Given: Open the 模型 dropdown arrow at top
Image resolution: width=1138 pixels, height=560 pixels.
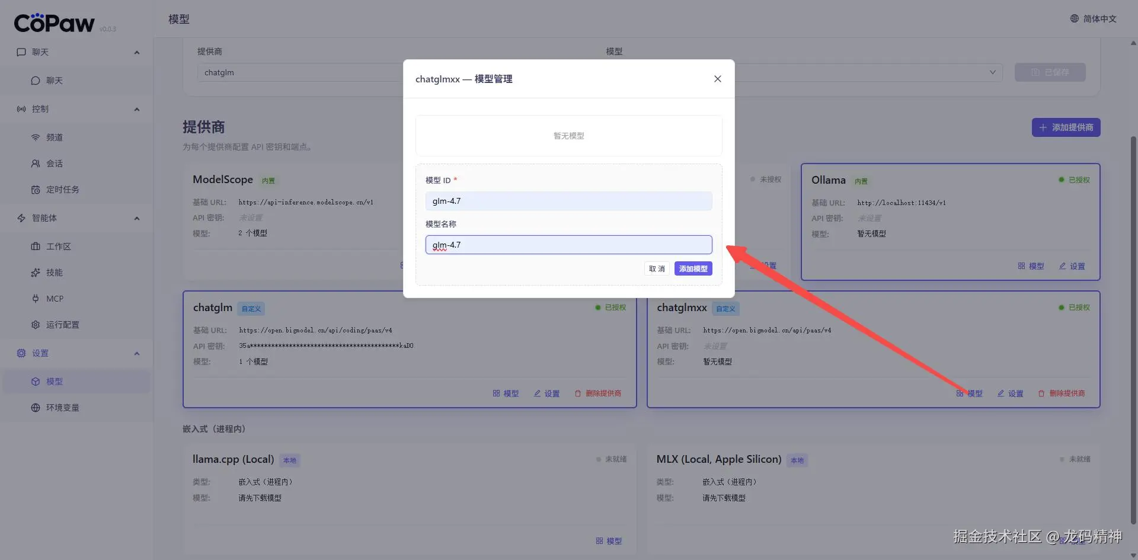Looking at the screenshot, I should [x=992, y=72].
